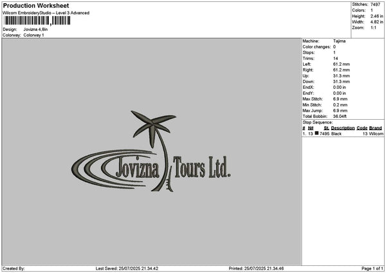Screen dimensions: 386x273
Task: Click 'Wilcom EmbroideryStudio – Level 3 Advanced' text
Action: pos(46,13)
